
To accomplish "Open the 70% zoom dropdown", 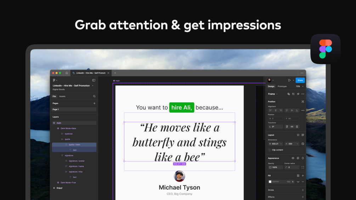I will (299, 86).
